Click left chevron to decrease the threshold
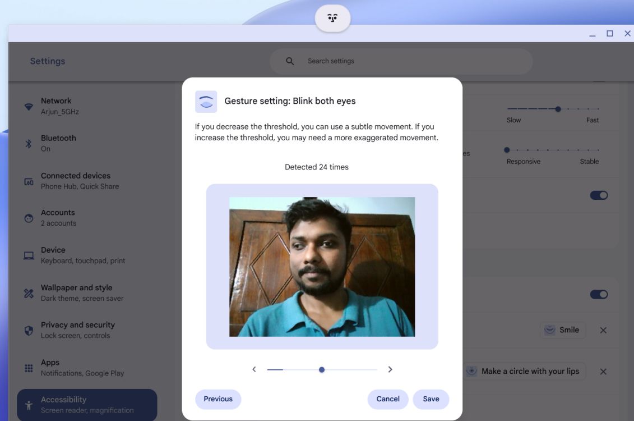Screen dimensions: 634x421 [x=253, y=369]
